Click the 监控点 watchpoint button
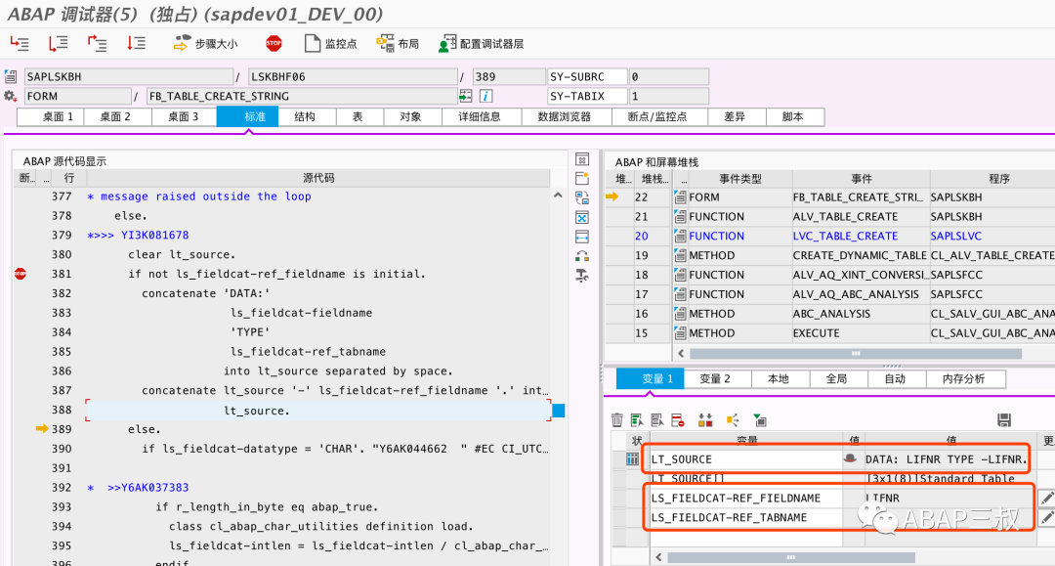The height and width of the screenshot is (566, 1055). 331,44
